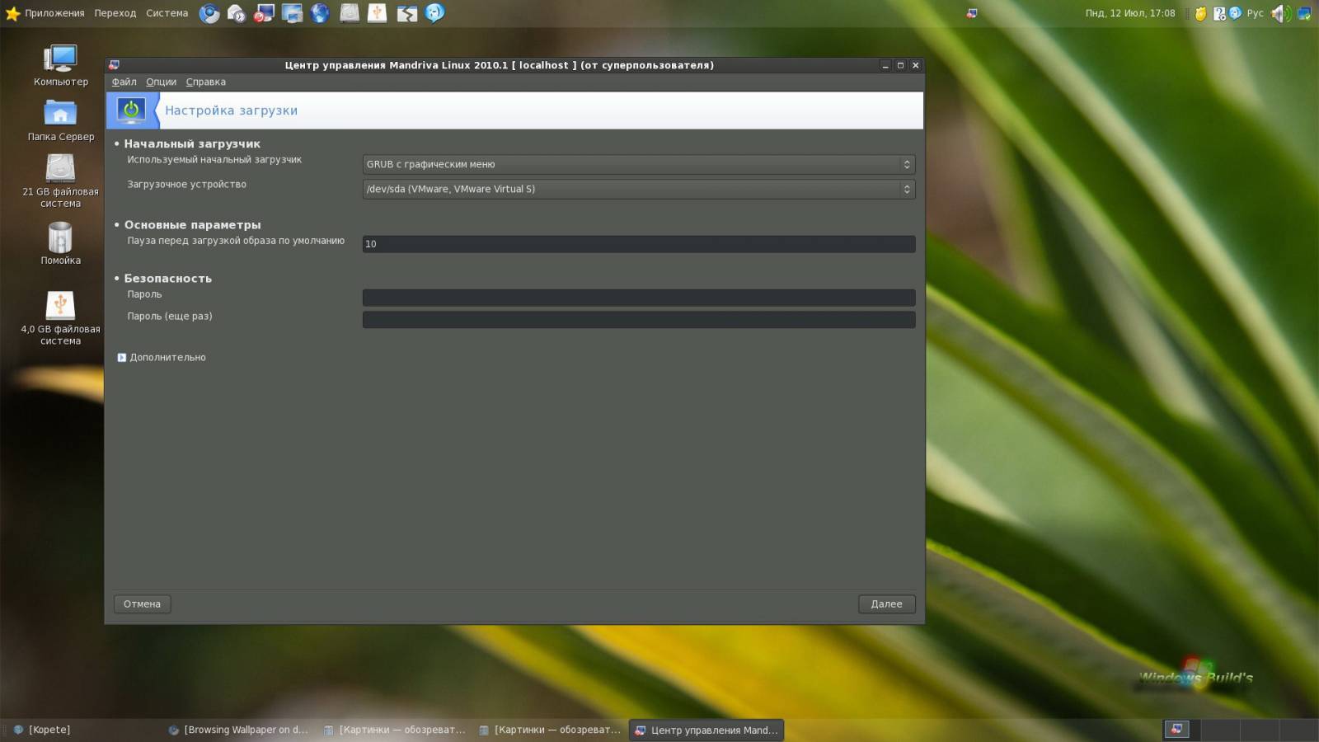Maximize the Mandriva Control Center window
The height and width of the screenshot is (742, 1319).
tap(900, 65)
